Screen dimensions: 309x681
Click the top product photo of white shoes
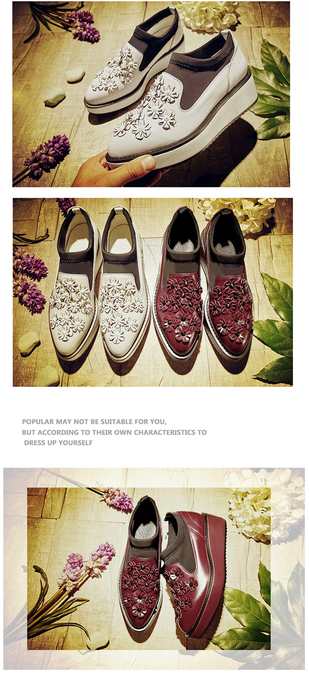(x=151, y=94)
